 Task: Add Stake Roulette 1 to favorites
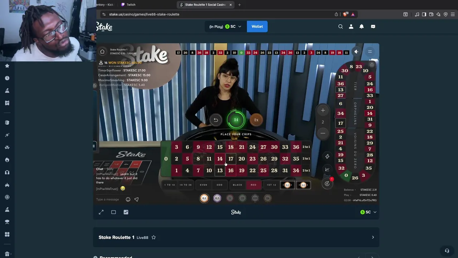click(x=154, y=237)
